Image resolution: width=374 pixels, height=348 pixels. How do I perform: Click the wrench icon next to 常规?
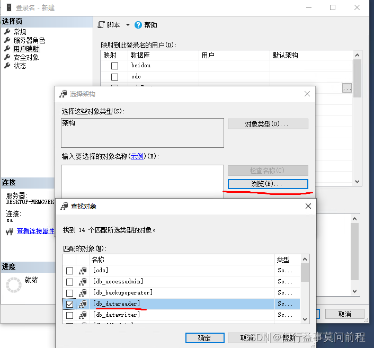[x=7, y=31]
